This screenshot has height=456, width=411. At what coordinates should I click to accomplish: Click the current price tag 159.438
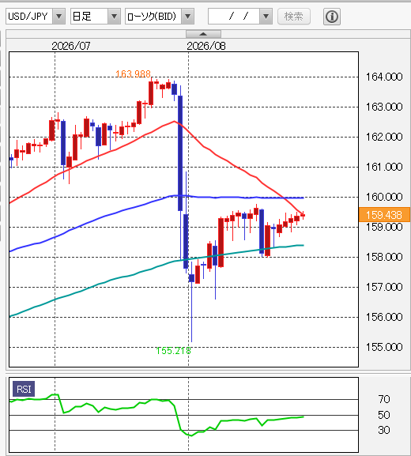[x=384, y=215]
